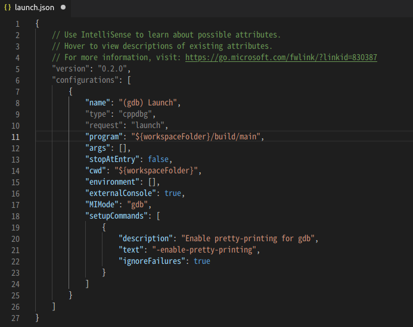Image resolution: width=413 pixels, height=327 pixels.
Task: Click the opening brace on line 19
Action: point(104,227)
